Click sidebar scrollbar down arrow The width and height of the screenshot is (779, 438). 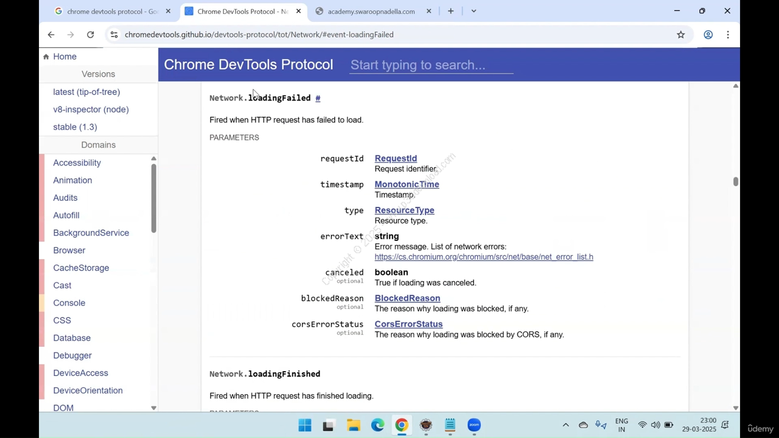click(x=153, y=408)
